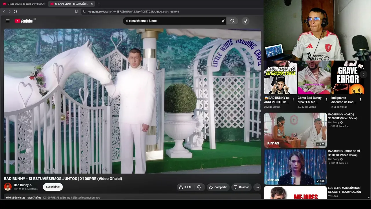
Task: Open the #SiEstuviesemosJuntos hashtag
Action: [x=86, y=198]
